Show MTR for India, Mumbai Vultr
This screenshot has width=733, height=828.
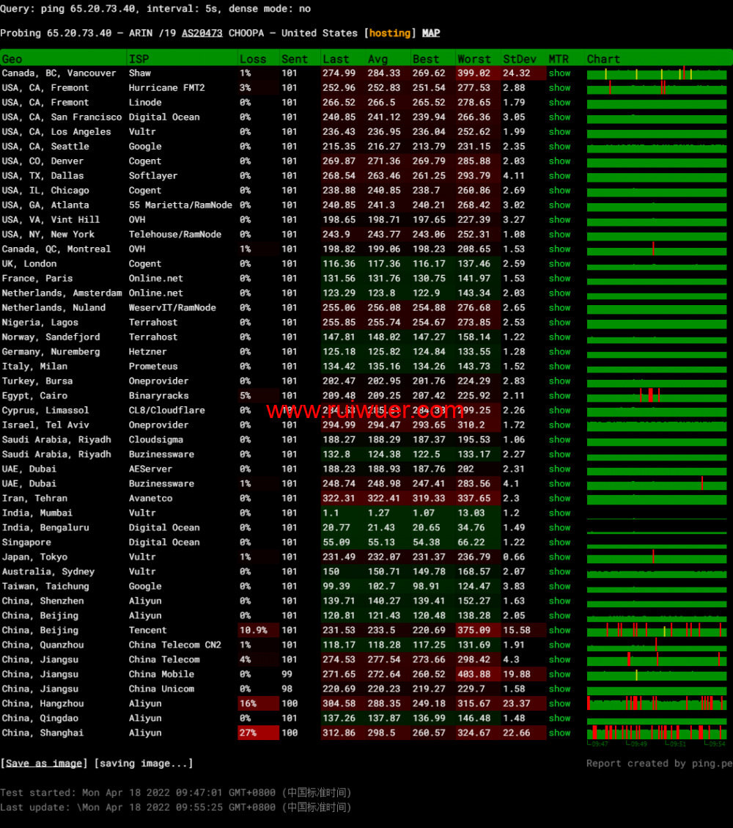[559, 513]
